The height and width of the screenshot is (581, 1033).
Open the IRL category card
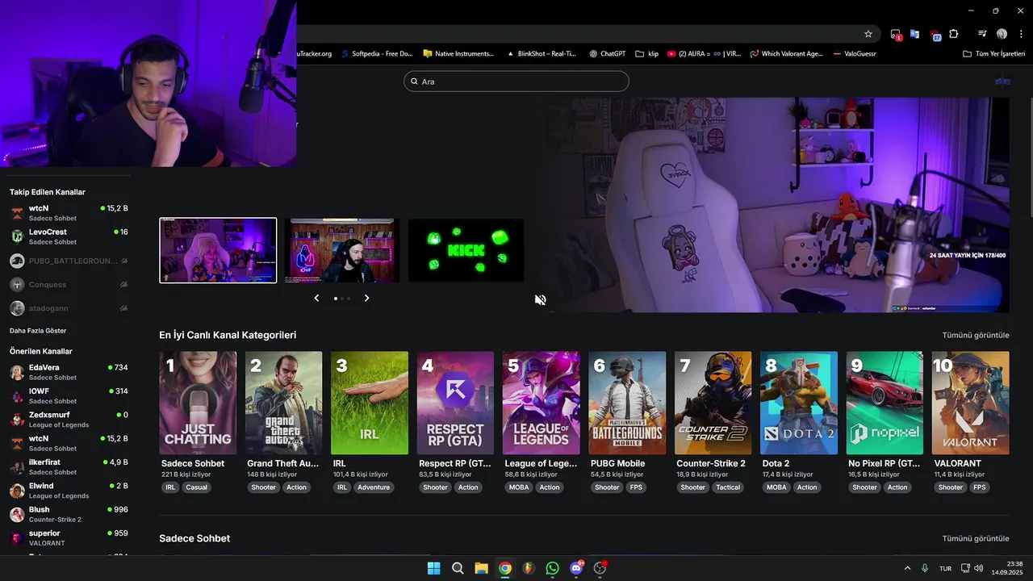click(370, 403)
